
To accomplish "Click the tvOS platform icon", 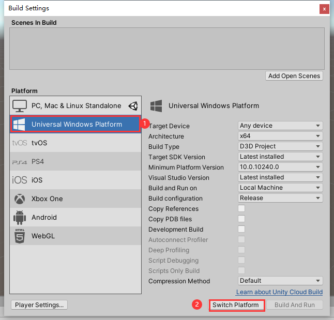I will pos(20,143).
